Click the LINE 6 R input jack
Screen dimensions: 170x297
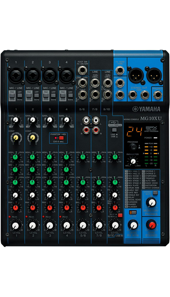tap(82, 95)
